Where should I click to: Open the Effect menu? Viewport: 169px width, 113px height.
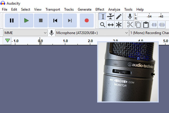pyautogui.click(x=100, y=9)
